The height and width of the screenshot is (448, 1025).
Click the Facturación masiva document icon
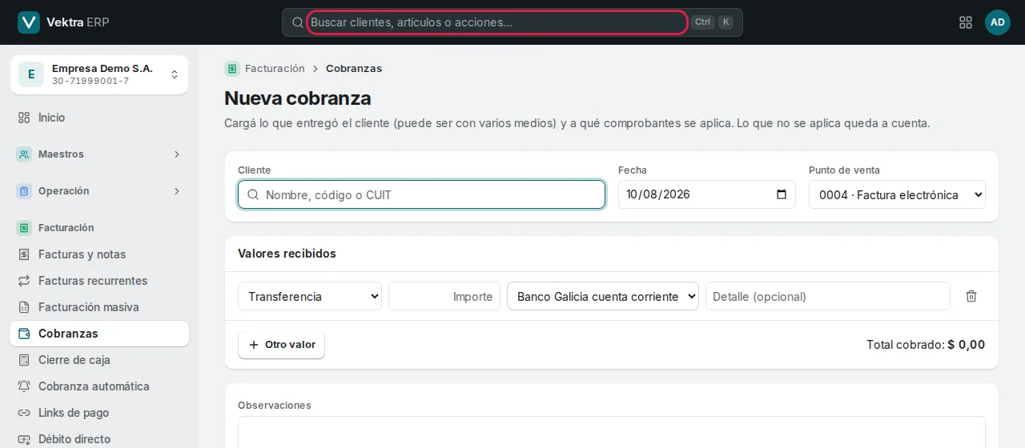tap(24, 307)
